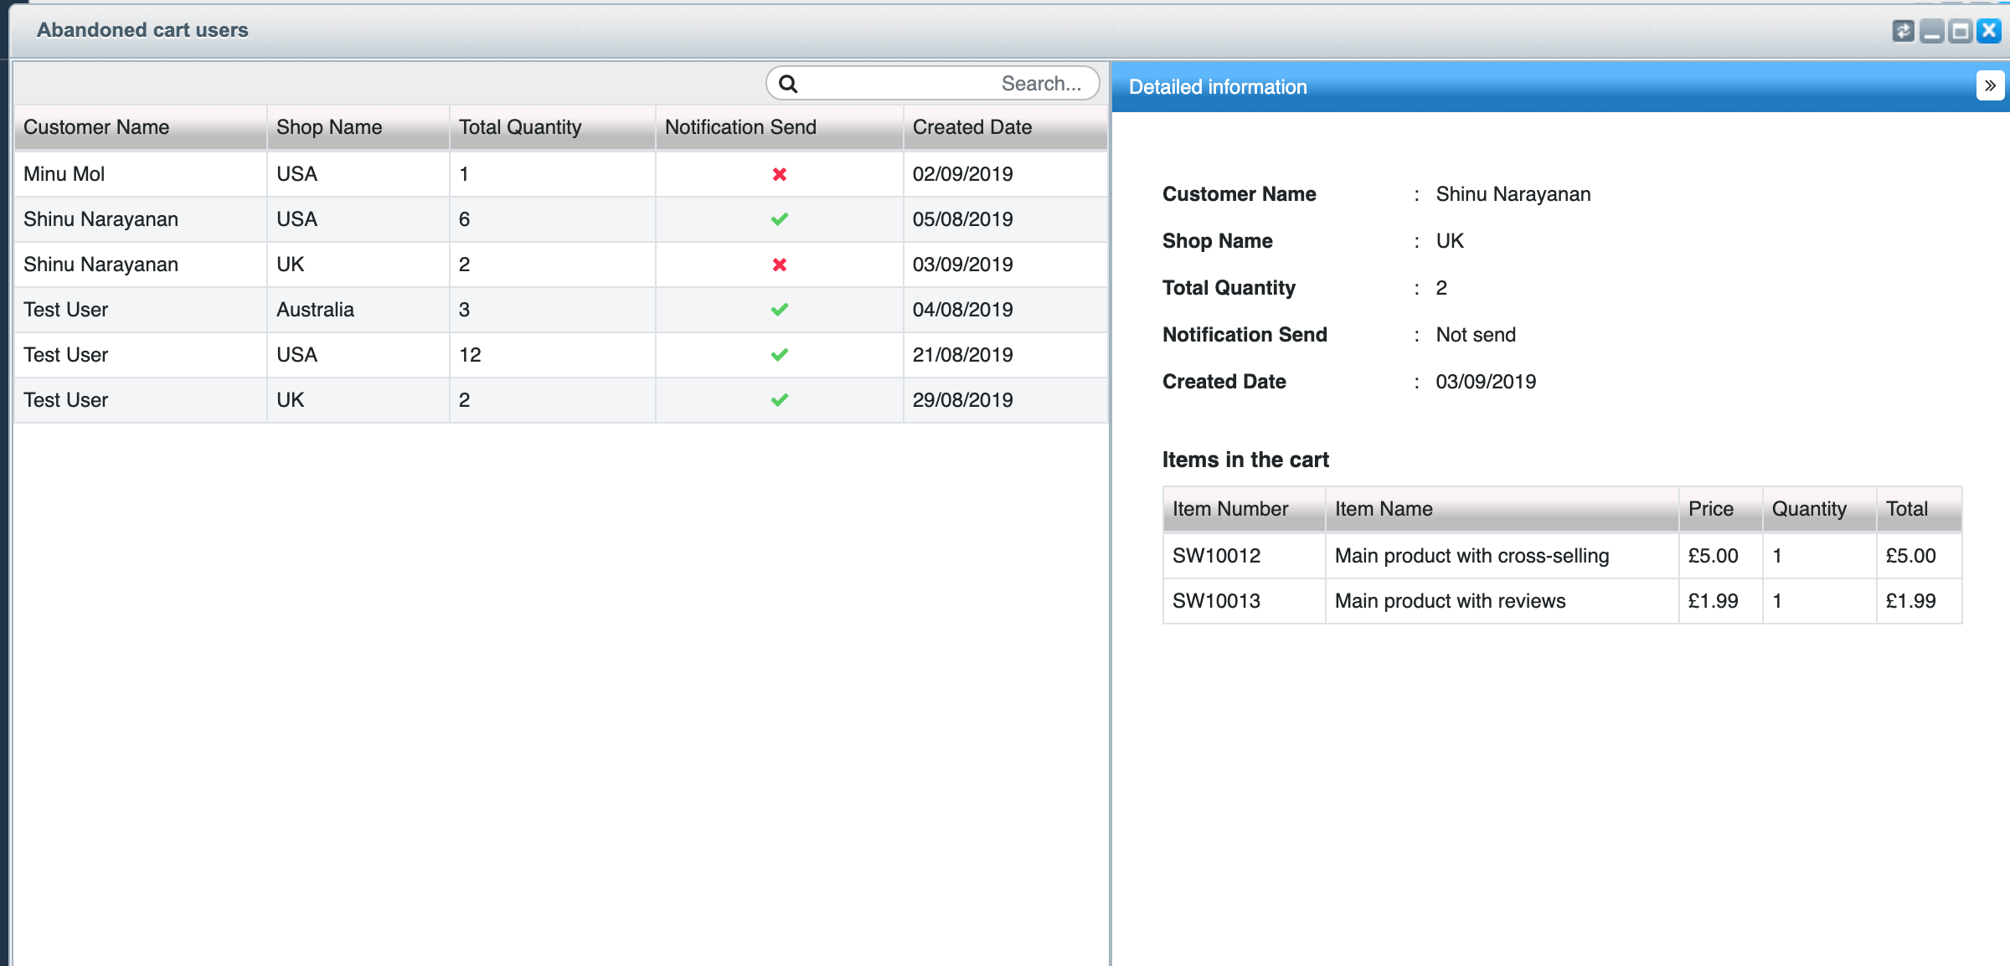2010x966 pixels.
Task: Select Test User name dated 29/08/2019
Action: tap(65, 400)
